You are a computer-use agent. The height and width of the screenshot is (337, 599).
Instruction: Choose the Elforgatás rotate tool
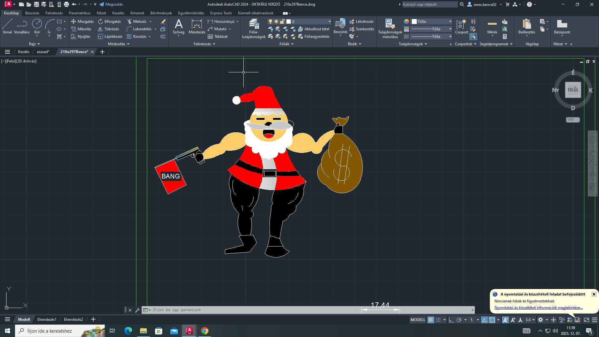pyautogui.click(x=110, y=22)
